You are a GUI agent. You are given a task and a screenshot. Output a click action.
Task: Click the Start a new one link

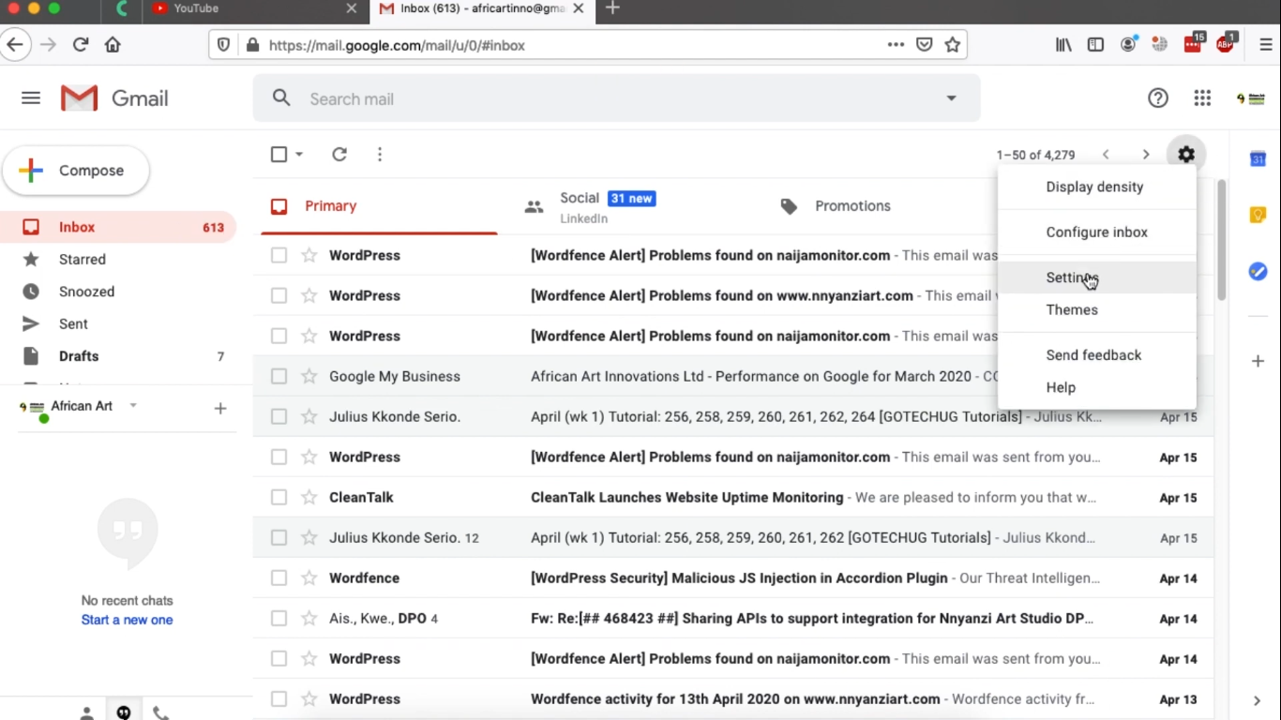[x=127, y=620]
